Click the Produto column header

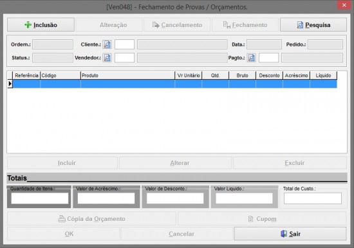(x=128, y=75)
